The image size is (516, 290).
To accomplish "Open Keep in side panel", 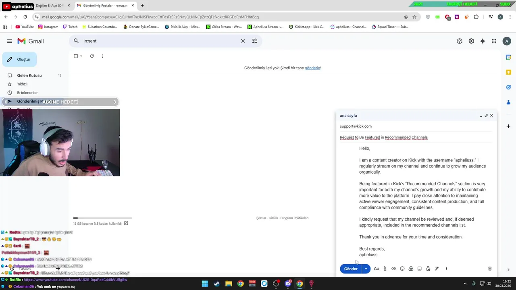I will click(508, 72).
